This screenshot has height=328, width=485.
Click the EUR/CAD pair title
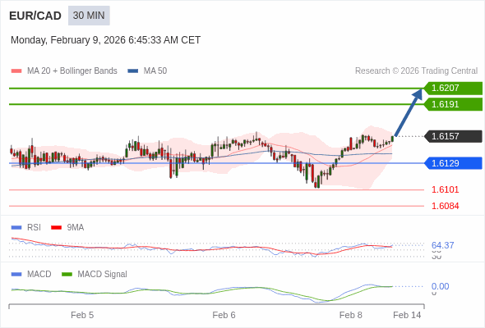[x=35, y=16]
